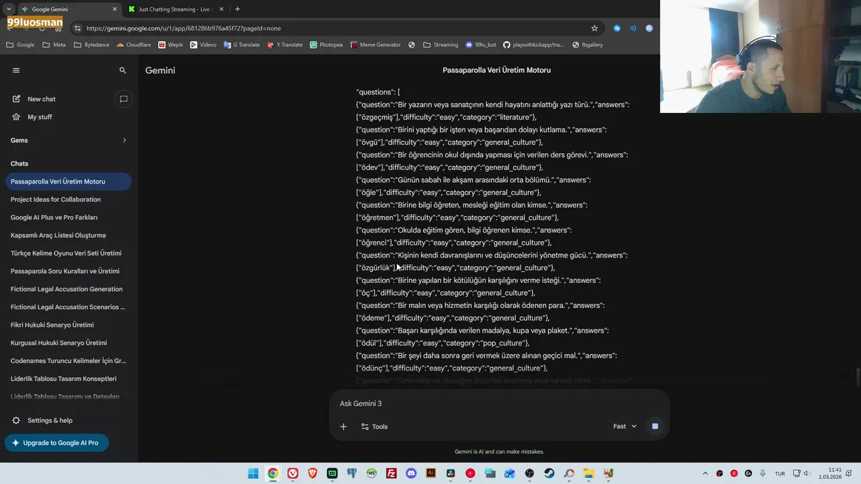Screen dimensions: 861x484
Task: Click the plus attach icon in prompt box
Action: click(343, 426)
